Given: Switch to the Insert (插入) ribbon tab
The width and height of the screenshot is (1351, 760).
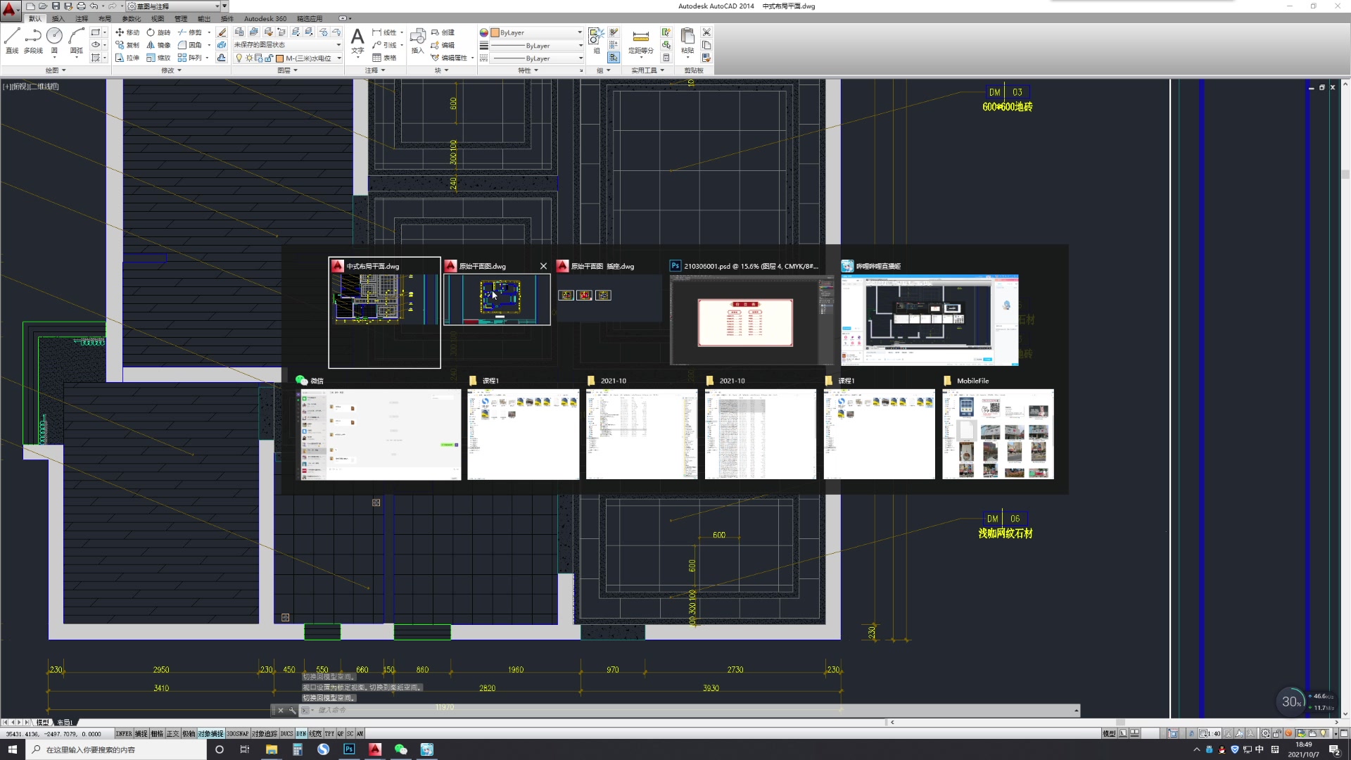Looking at the screenshot, I should tap(58, 19).
